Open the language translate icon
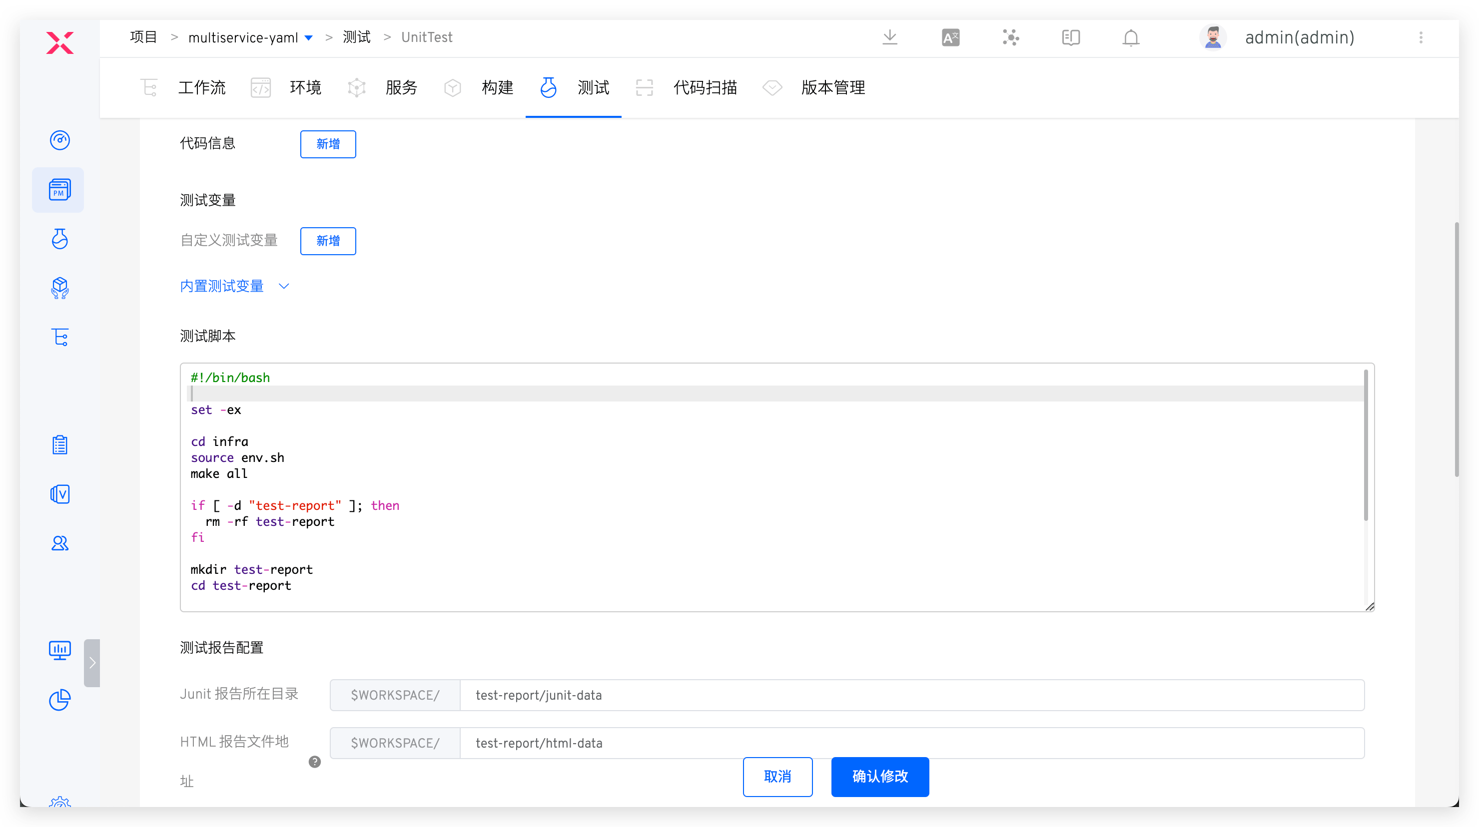The height and width of the screenshot is (827, 1479). (950, 38)
